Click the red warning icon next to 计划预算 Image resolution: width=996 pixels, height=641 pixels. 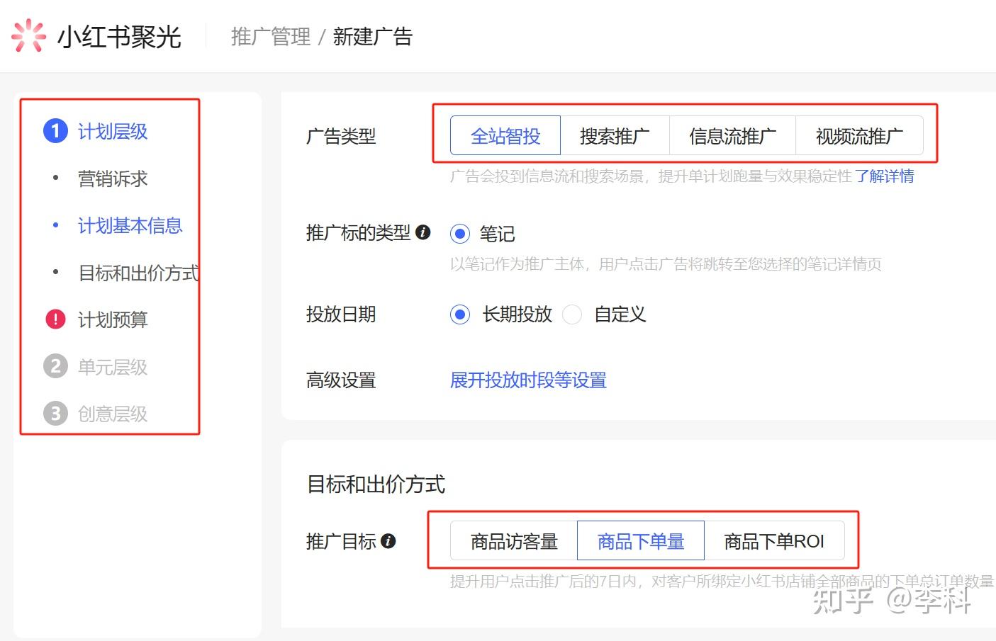55,319
